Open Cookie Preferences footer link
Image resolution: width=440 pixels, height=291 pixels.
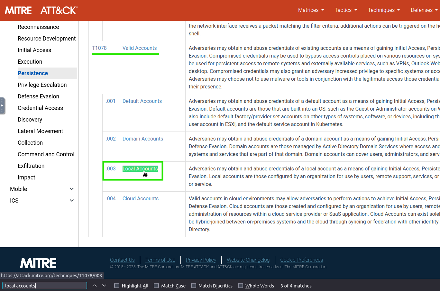tap(301, 260)
